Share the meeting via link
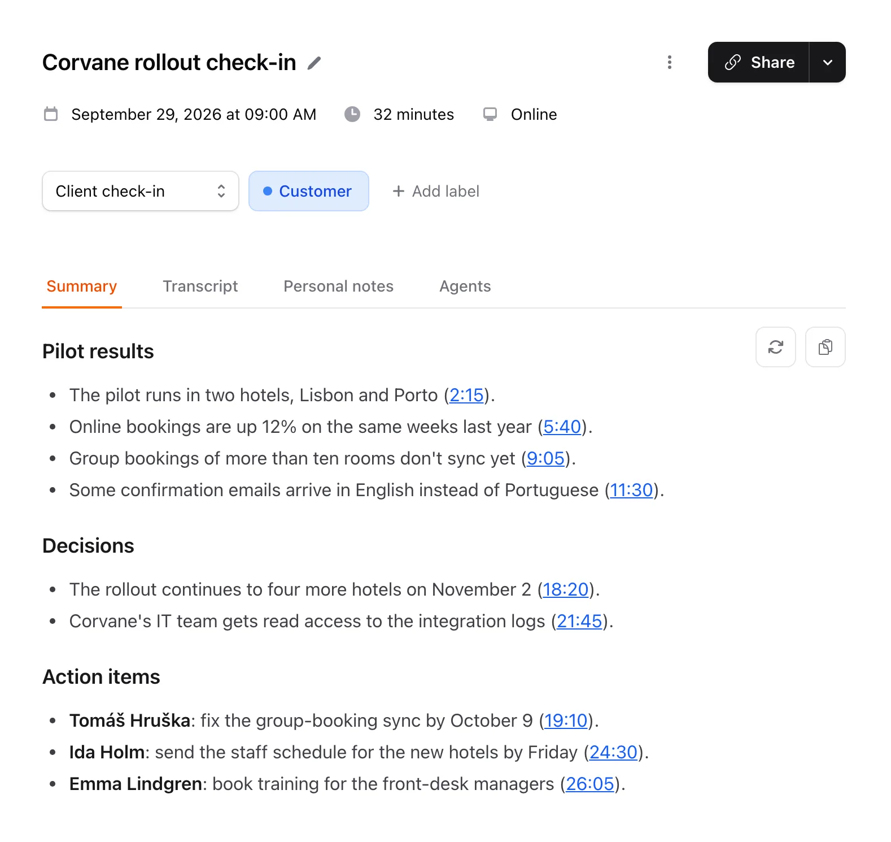Image resolution: width=891 pixels, height=842 pixels. pyautogui.click(x=759, y=62)
